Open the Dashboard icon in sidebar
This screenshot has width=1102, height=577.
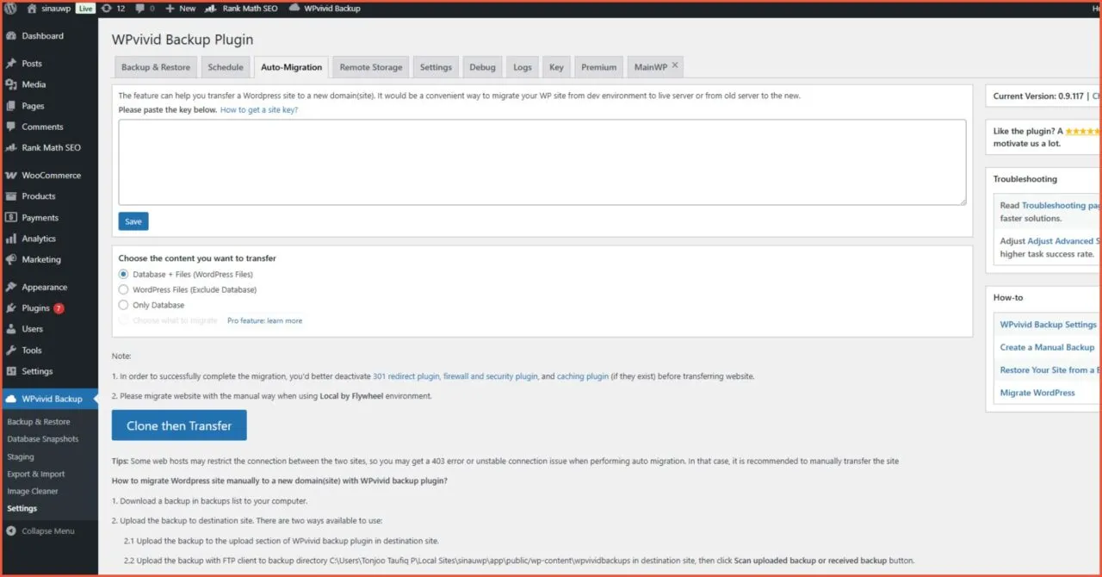[x=11, y=36]
